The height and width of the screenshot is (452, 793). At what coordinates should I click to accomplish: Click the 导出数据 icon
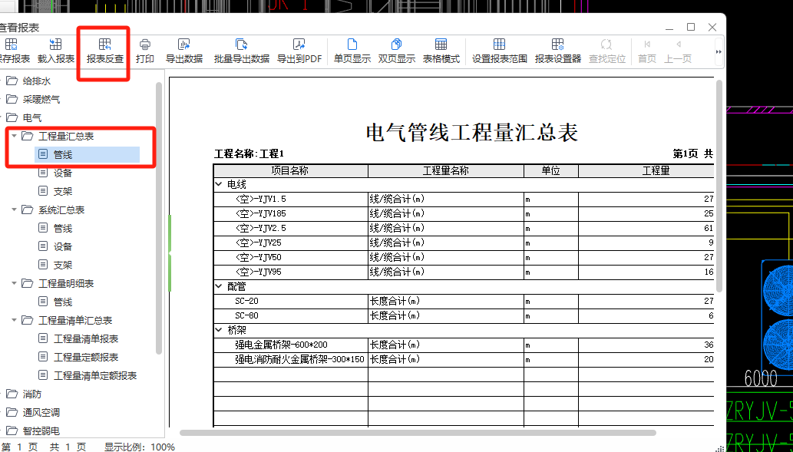click(x=184, y=45)
